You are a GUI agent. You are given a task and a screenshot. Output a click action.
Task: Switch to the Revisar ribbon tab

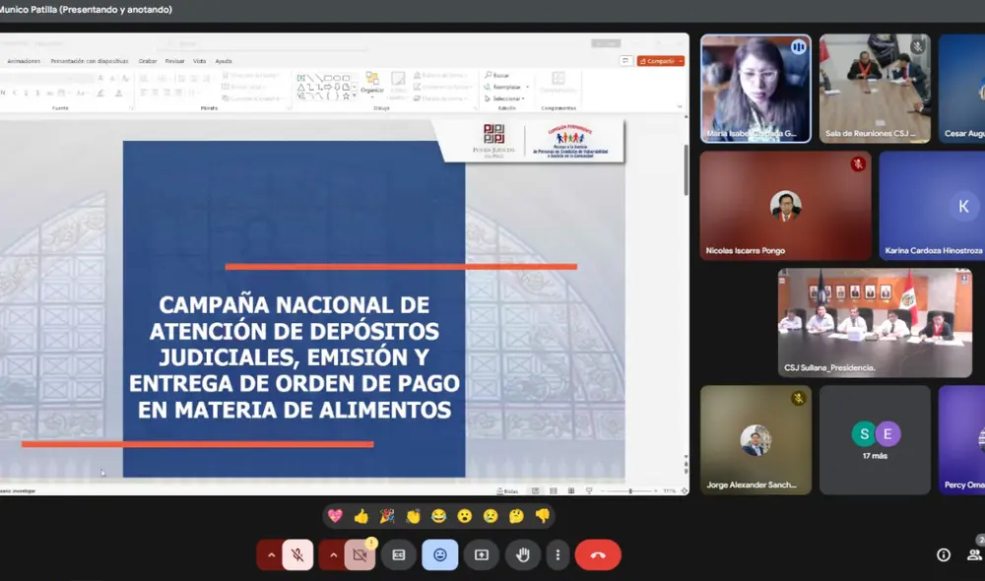click(174, 60)
